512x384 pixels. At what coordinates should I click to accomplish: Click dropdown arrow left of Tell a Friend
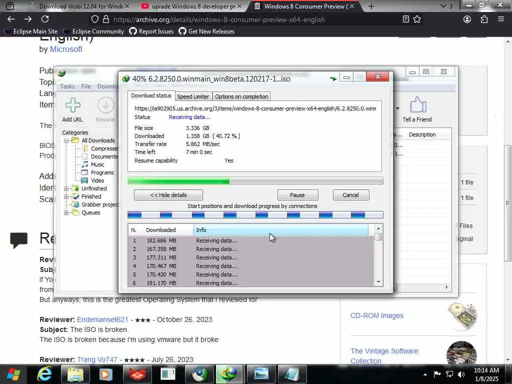tap(397, 108)
